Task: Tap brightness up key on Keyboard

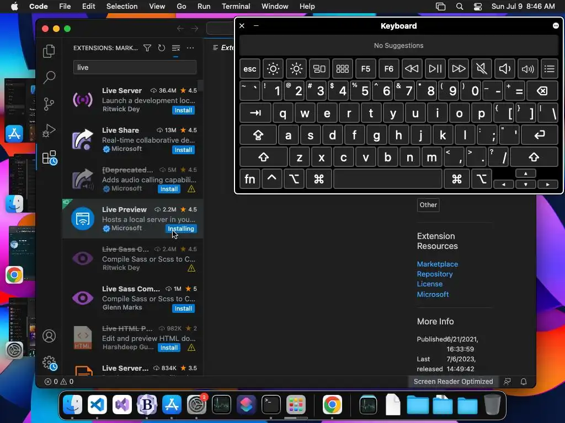Action: tap(296, 69)
